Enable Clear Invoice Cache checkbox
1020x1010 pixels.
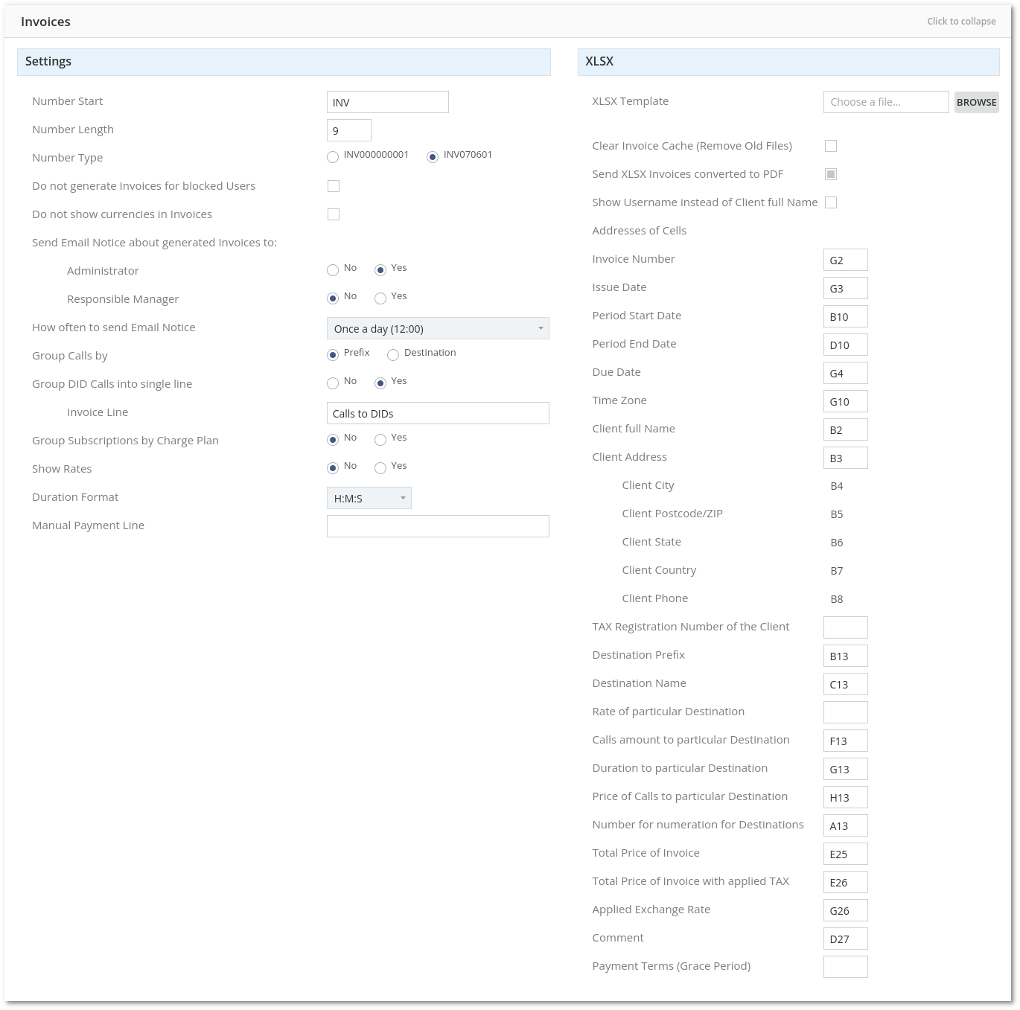click(831, 146)
